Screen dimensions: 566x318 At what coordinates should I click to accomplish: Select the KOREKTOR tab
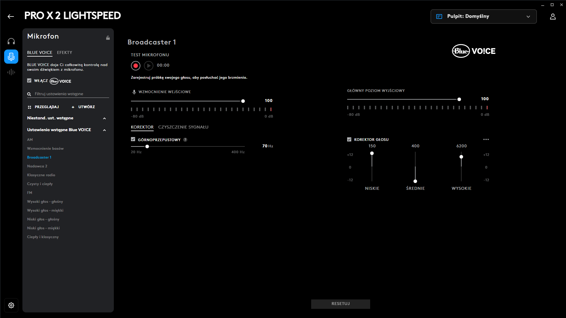coord(142,127)
